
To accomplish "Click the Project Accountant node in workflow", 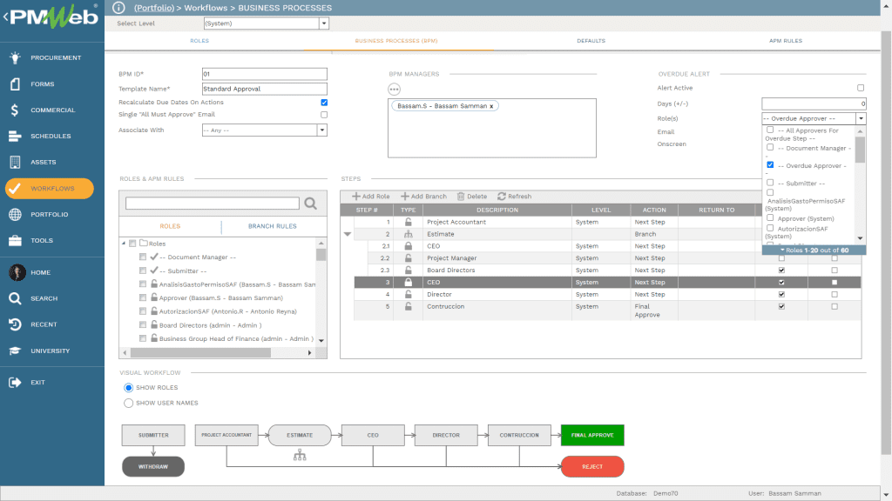I will [x=226, y=435].
